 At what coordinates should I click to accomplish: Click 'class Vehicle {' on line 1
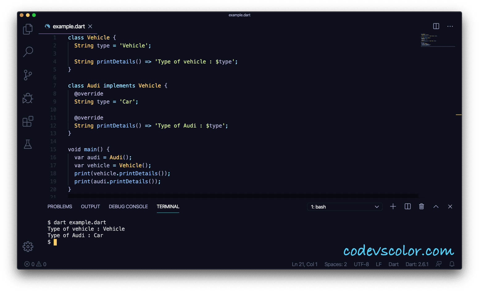pos(92,38)
